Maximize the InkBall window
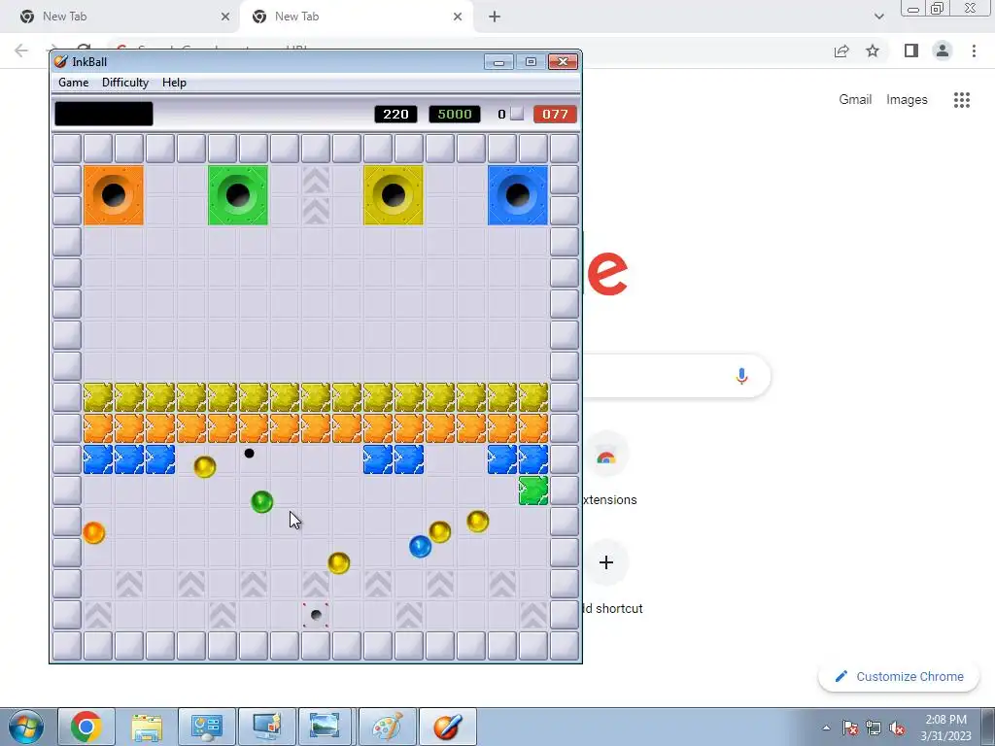The image size is (995, 746). coord(531,61)
